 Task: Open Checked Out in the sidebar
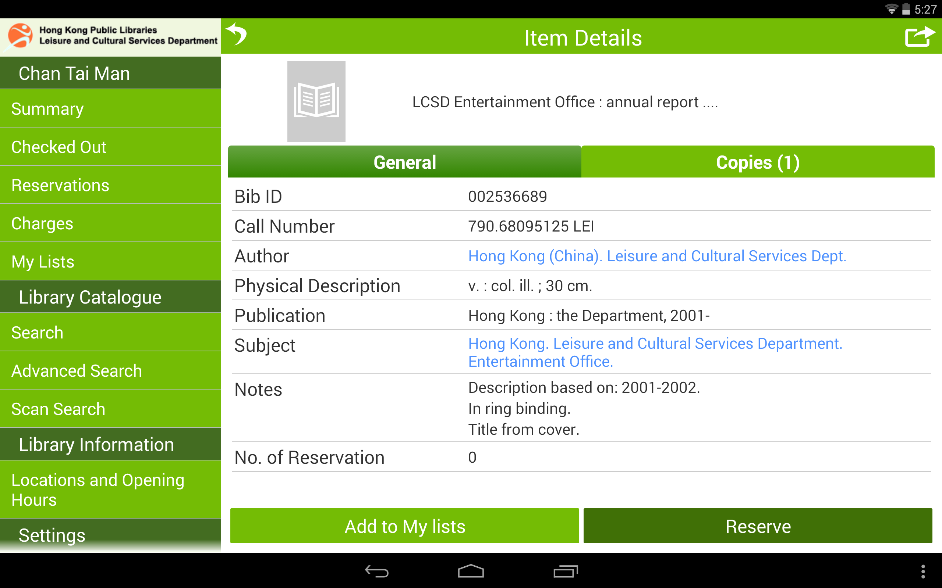click(x=110, y=147)
